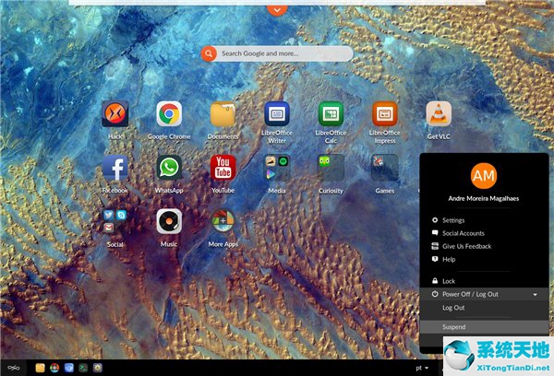Open the Games app folder
Viewport: 554px width, 376px height.
coord(385,168)
